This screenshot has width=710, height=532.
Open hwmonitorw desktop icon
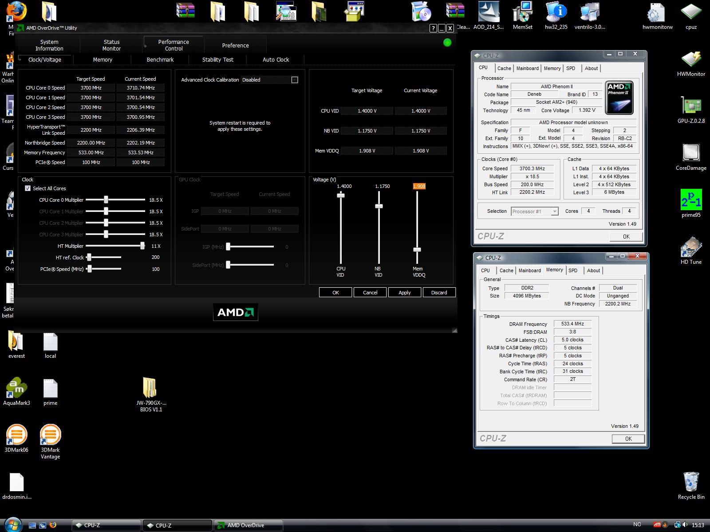tap(657, 16)
